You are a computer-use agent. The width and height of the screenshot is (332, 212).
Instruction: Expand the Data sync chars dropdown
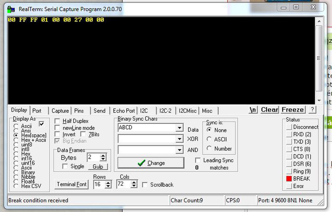tap(179, 128)
